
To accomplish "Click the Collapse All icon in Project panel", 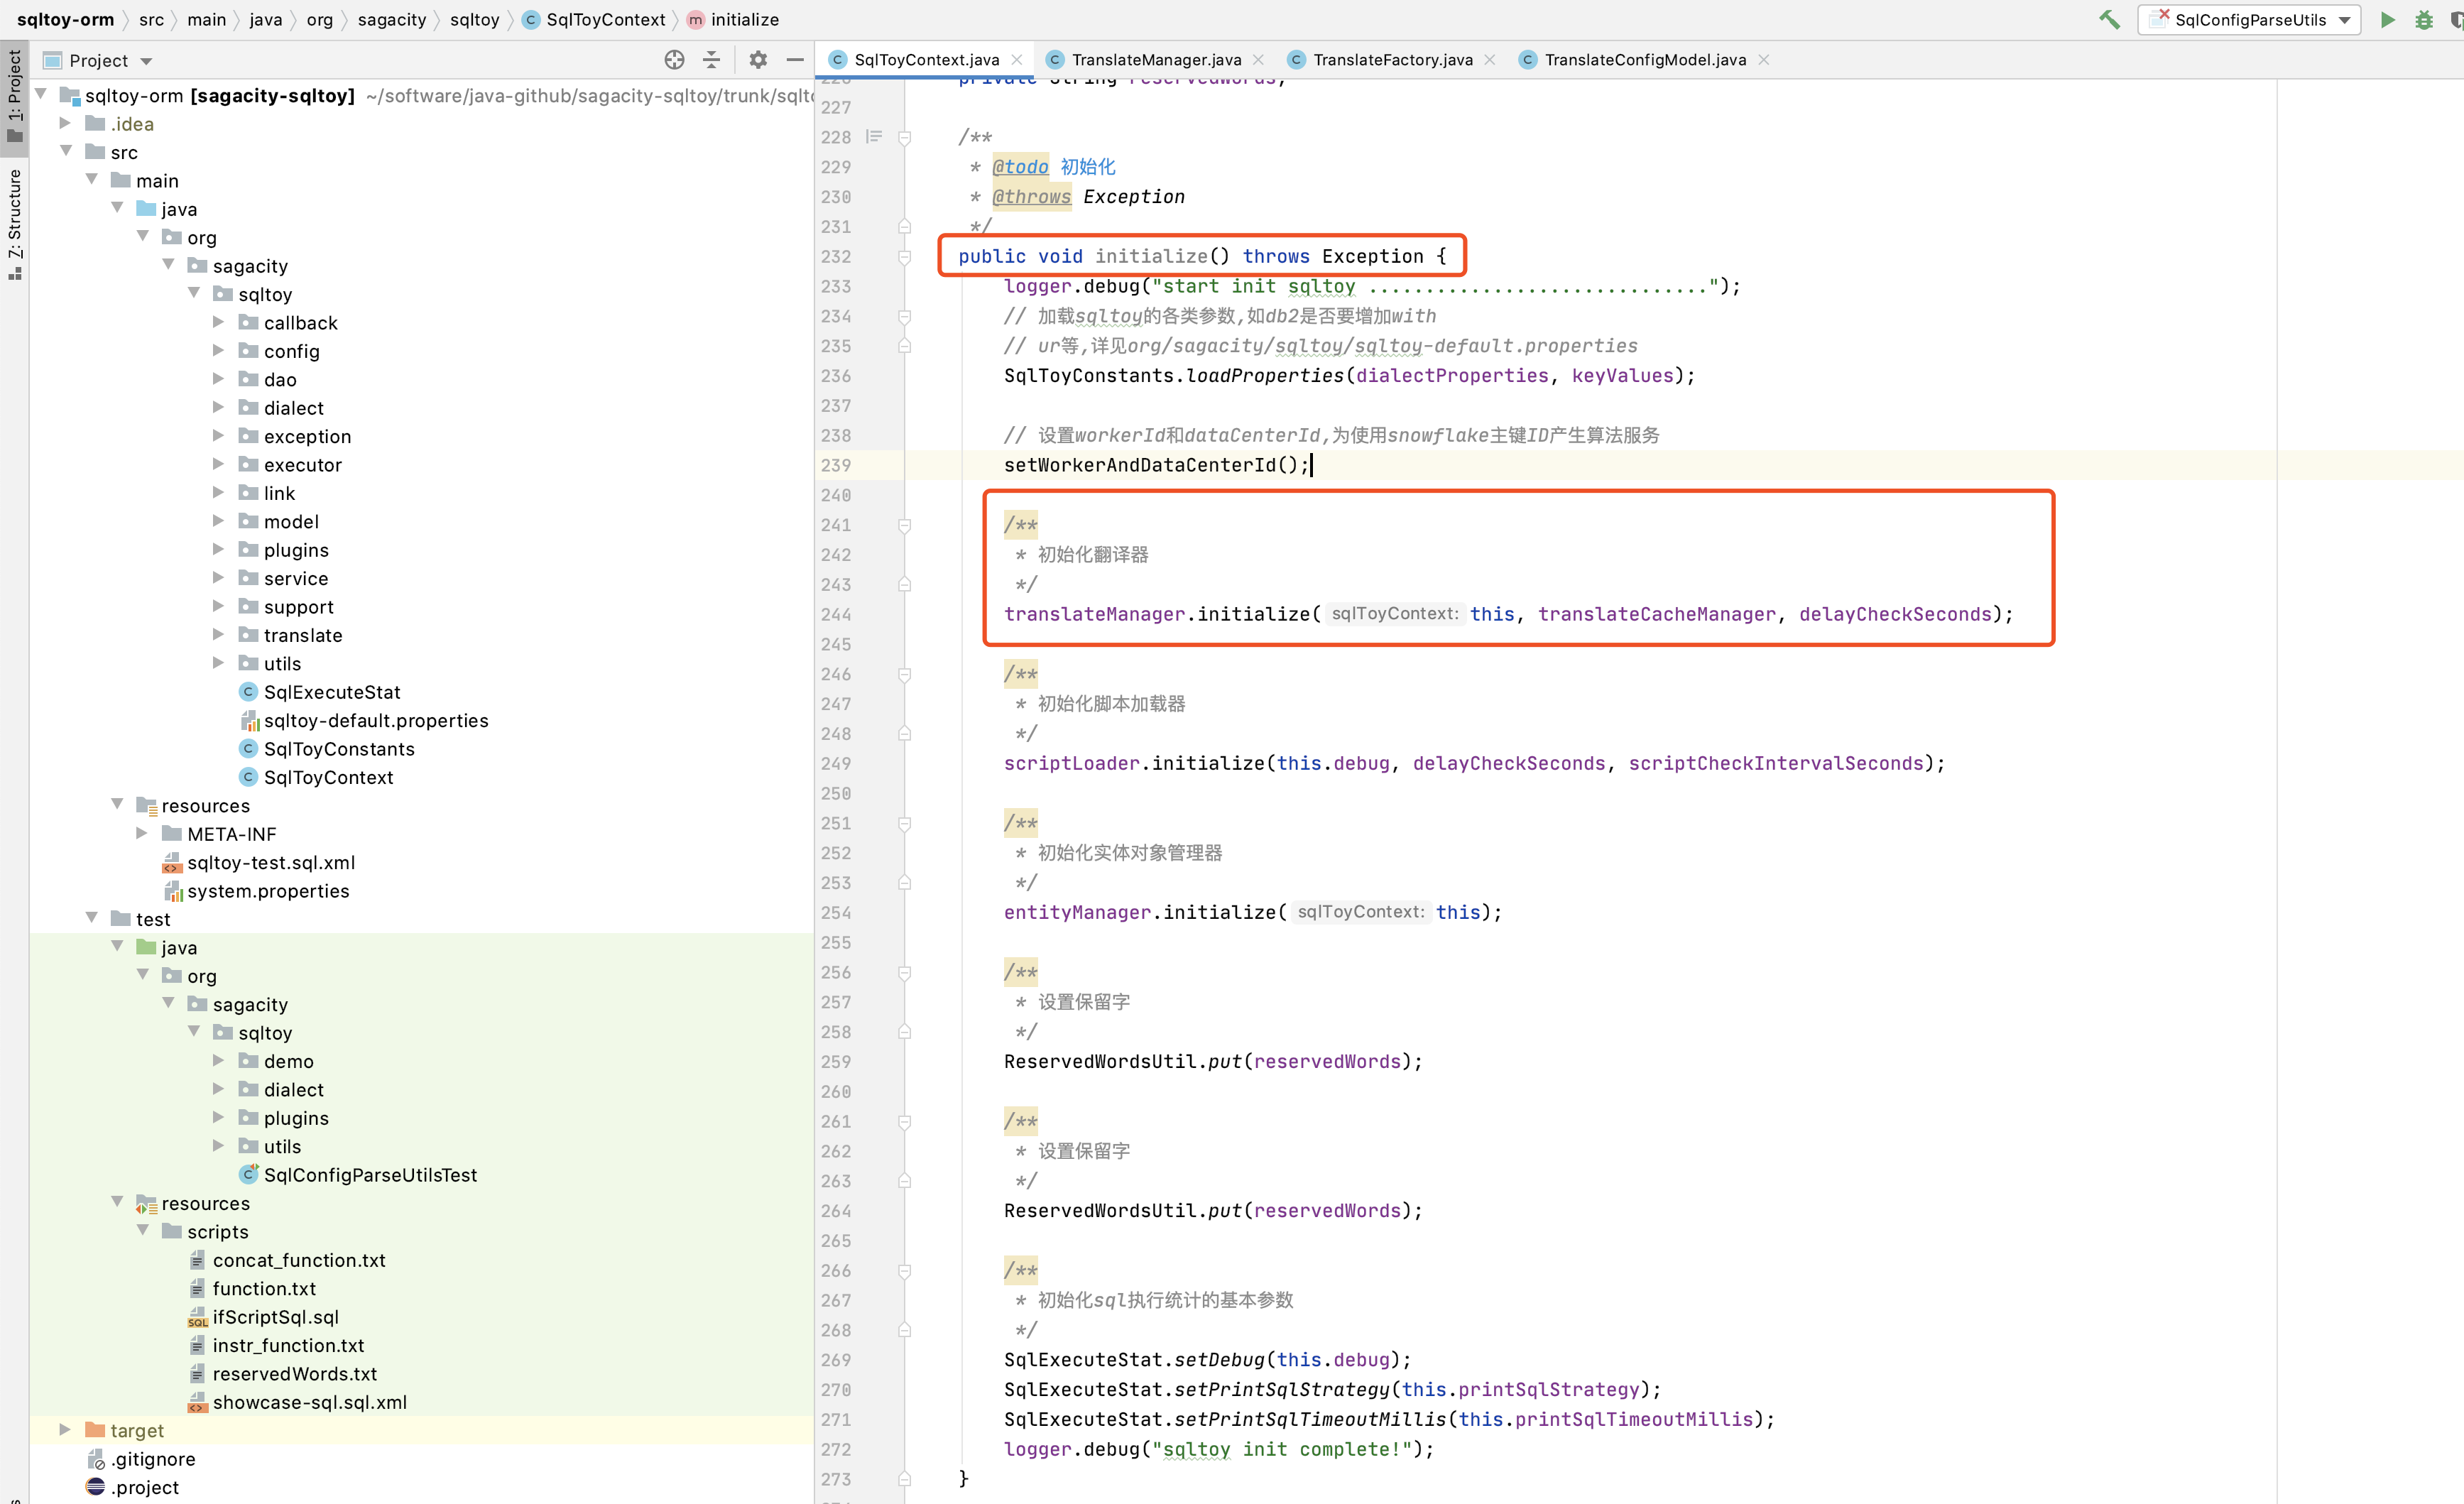I will [x=711, y=60].
